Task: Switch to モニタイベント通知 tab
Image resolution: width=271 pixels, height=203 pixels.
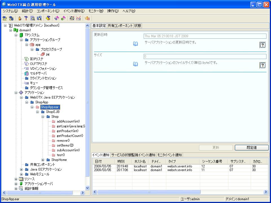Action: 169,155
